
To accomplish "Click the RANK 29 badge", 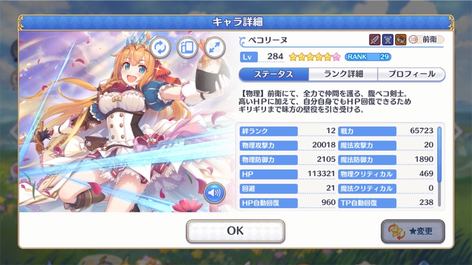I will 368,57.
